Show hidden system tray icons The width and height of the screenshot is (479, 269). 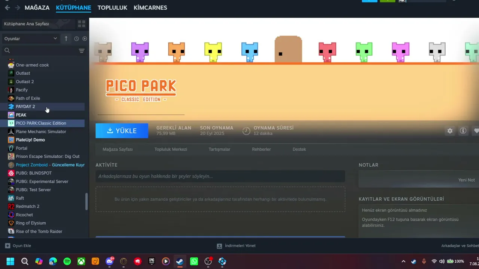tap(403, 262)
